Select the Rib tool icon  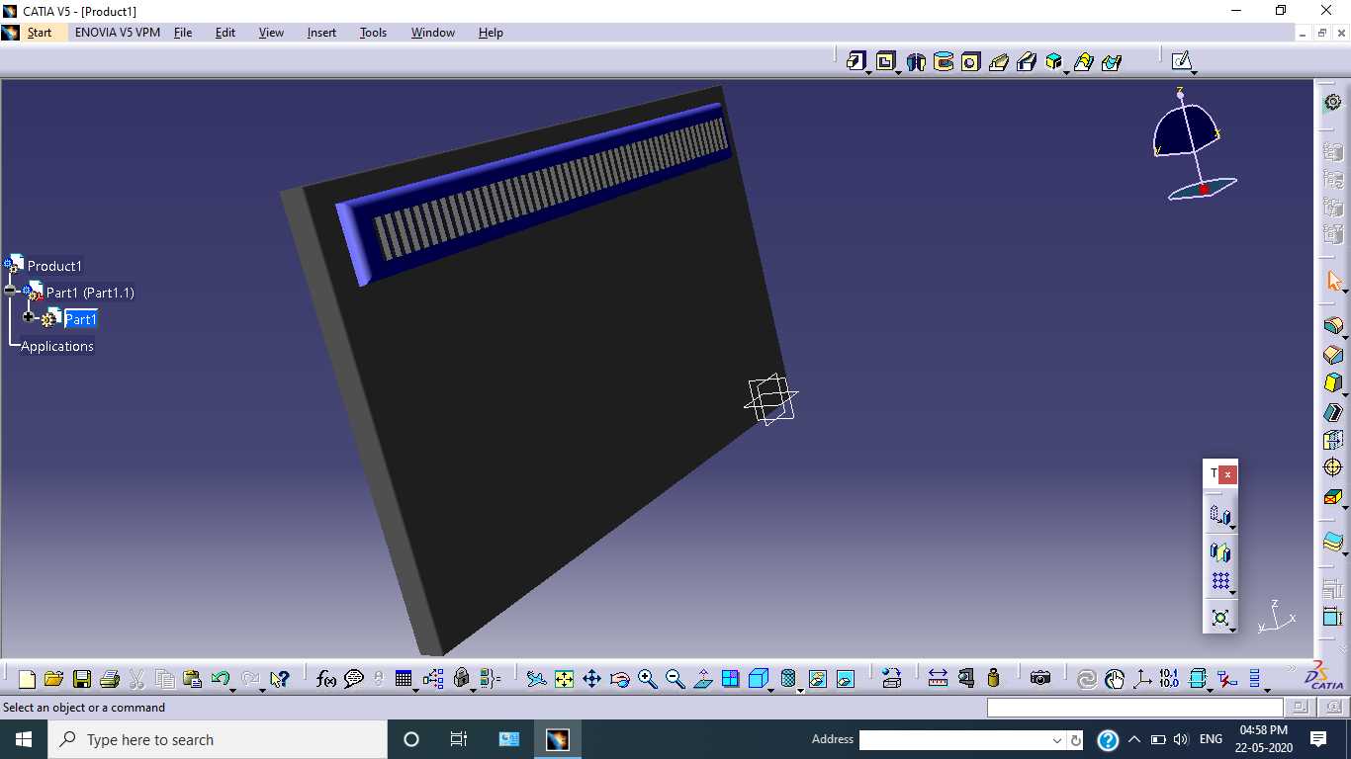coord(998,61)
